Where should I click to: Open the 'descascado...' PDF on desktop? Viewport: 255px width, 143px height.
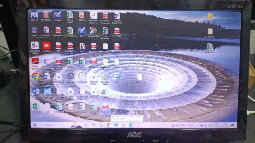point(46,16)
